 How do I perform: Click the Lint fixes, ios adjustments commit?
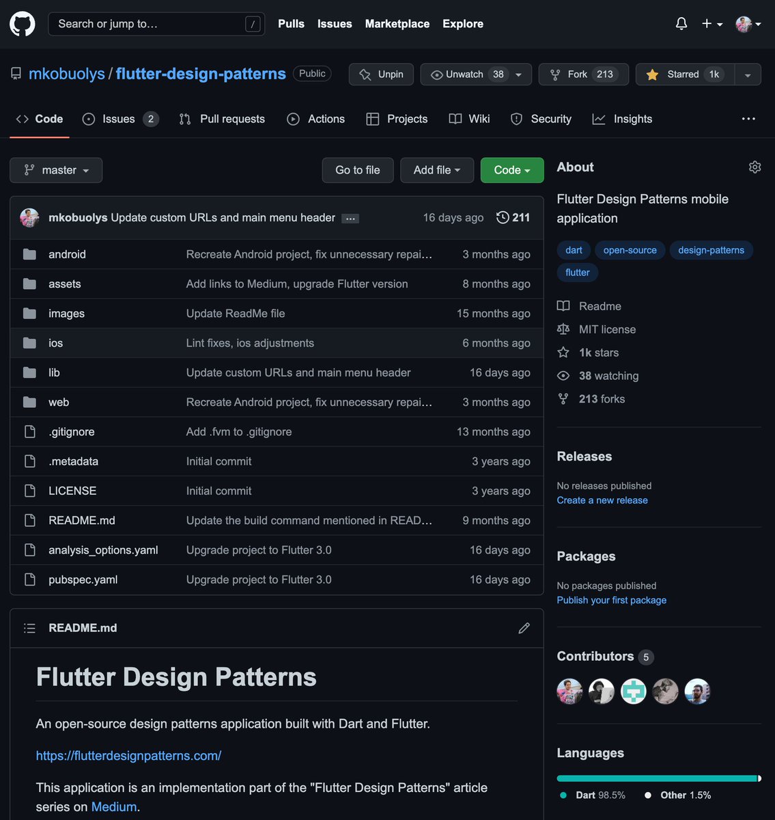[250, 343]
